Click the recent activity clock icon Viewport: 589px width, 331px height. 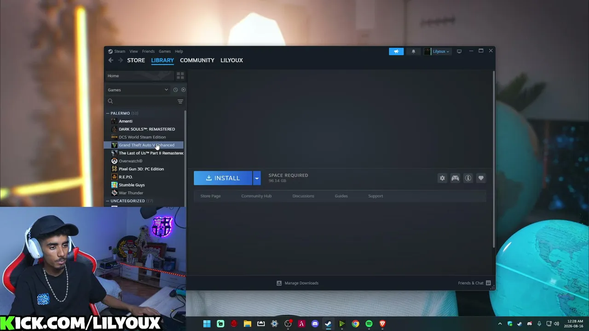point(175,90)
